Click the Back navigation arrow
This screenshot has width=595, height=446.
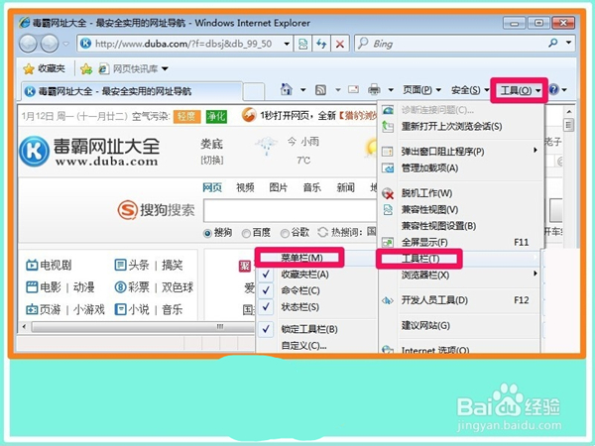(x=28, y=44)
